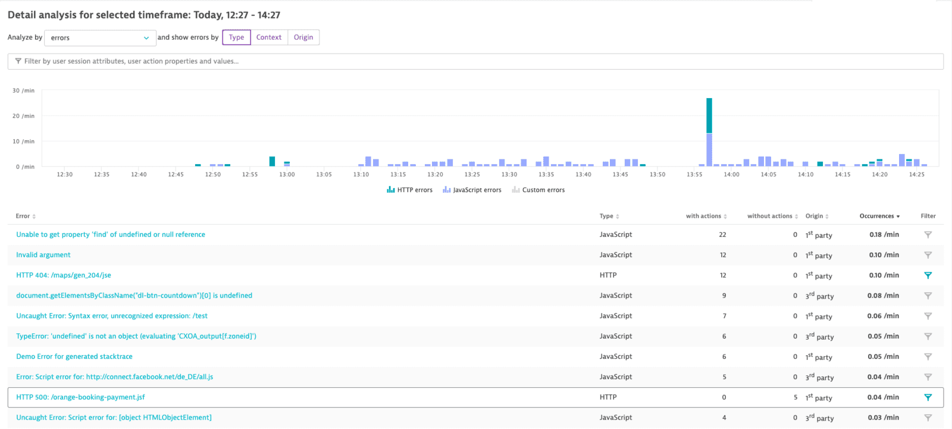Click funnel icon in filter bar
This screenshot has width=952, height=429.
[18, 61]
